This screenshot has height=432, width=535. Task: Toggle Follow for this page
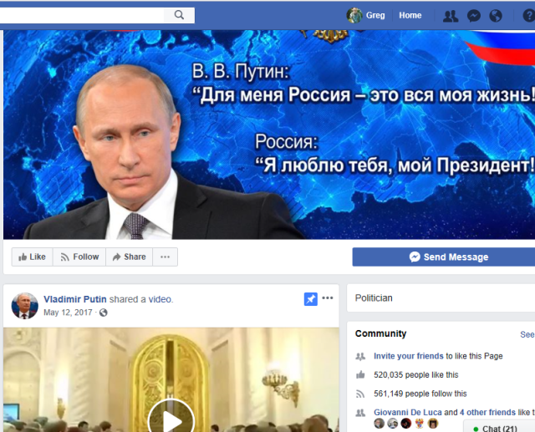79,257
